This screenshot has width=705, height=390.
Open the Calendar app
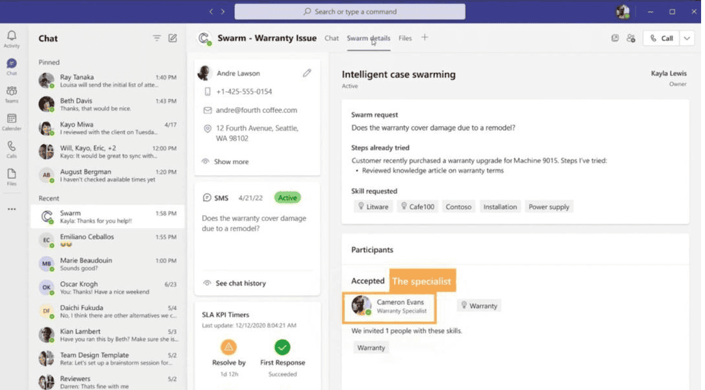(x=12, y=122)
